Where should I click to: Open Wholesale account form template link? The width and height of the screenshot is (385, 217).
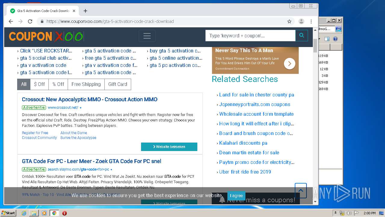coord(256,114)
